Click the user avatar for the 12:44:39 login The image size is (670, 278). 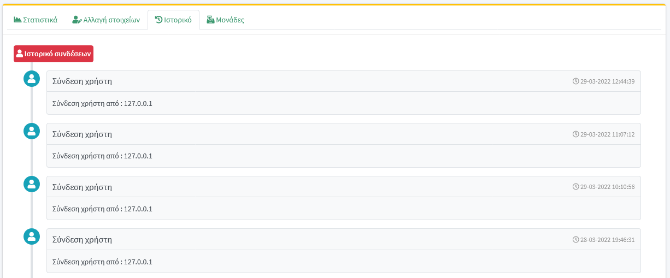(x=32, y=79)
